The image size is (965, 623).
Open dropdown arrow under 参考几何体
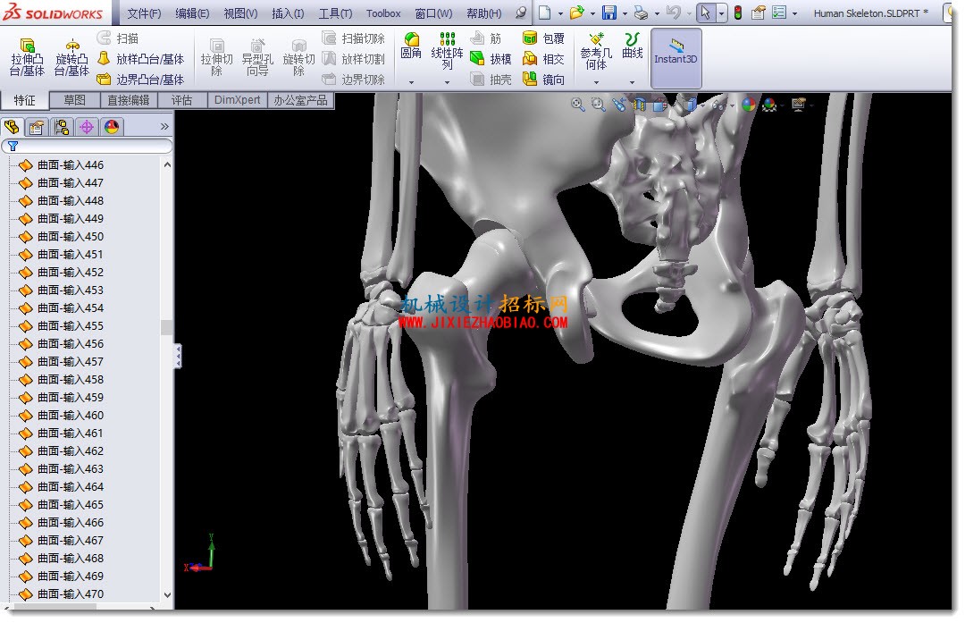coord(596,82)
